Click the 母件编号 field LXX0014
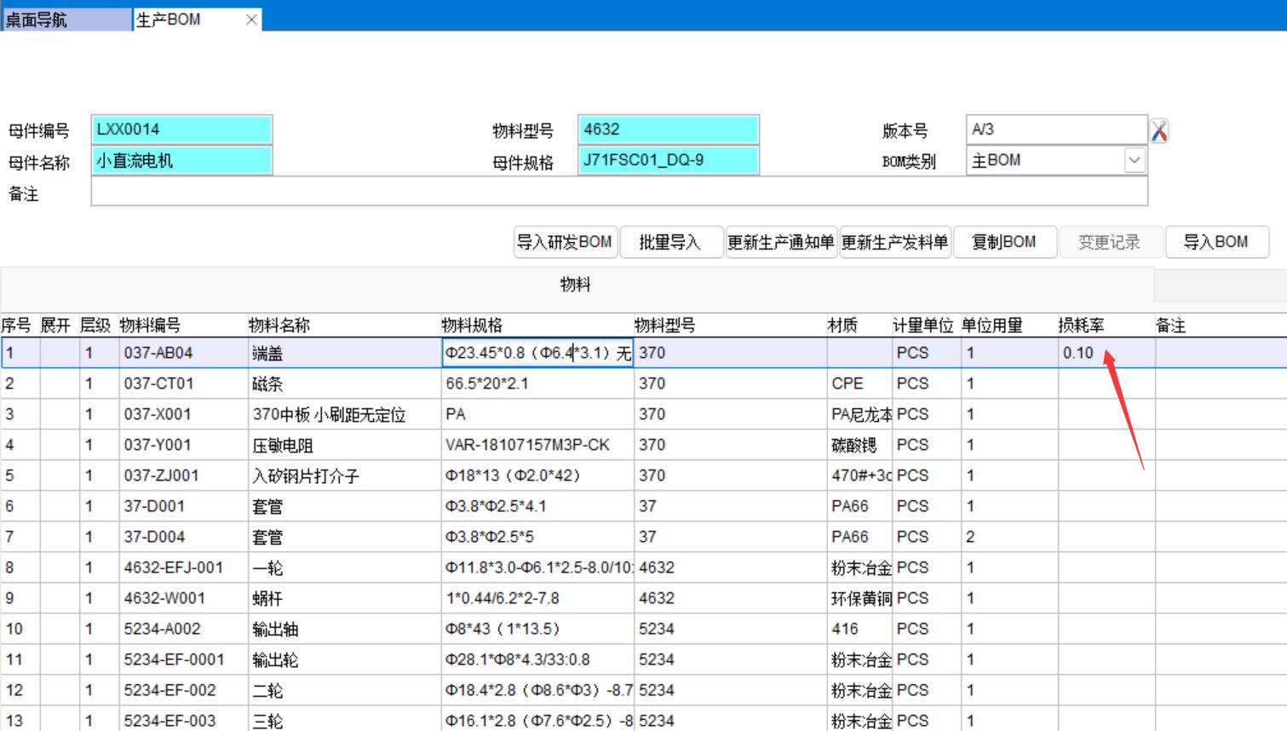This screenshot has height=731, width=1287. pyautogui.click(x=181, y=130)
